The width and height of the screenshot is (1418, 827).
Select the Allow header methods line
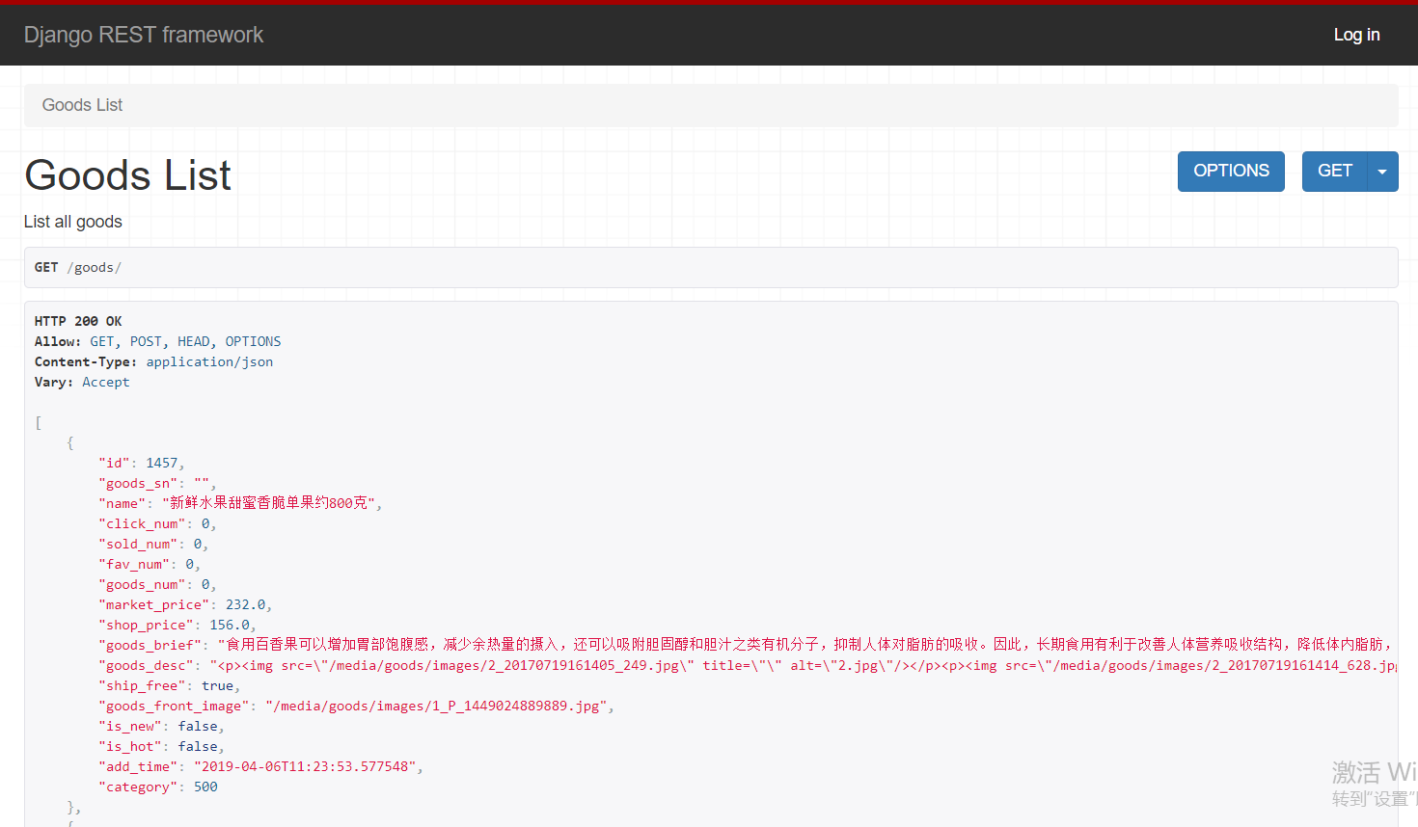(x=158, y=341)
